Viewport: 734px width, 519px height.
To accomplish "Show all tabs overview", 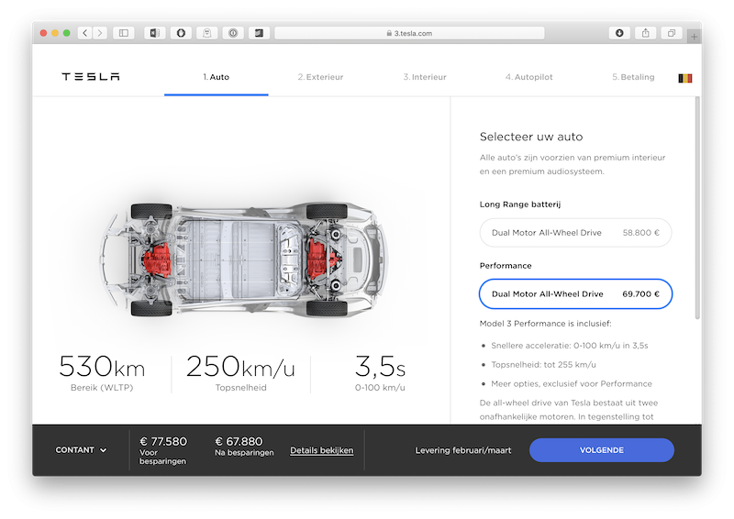I will [672, 33].
